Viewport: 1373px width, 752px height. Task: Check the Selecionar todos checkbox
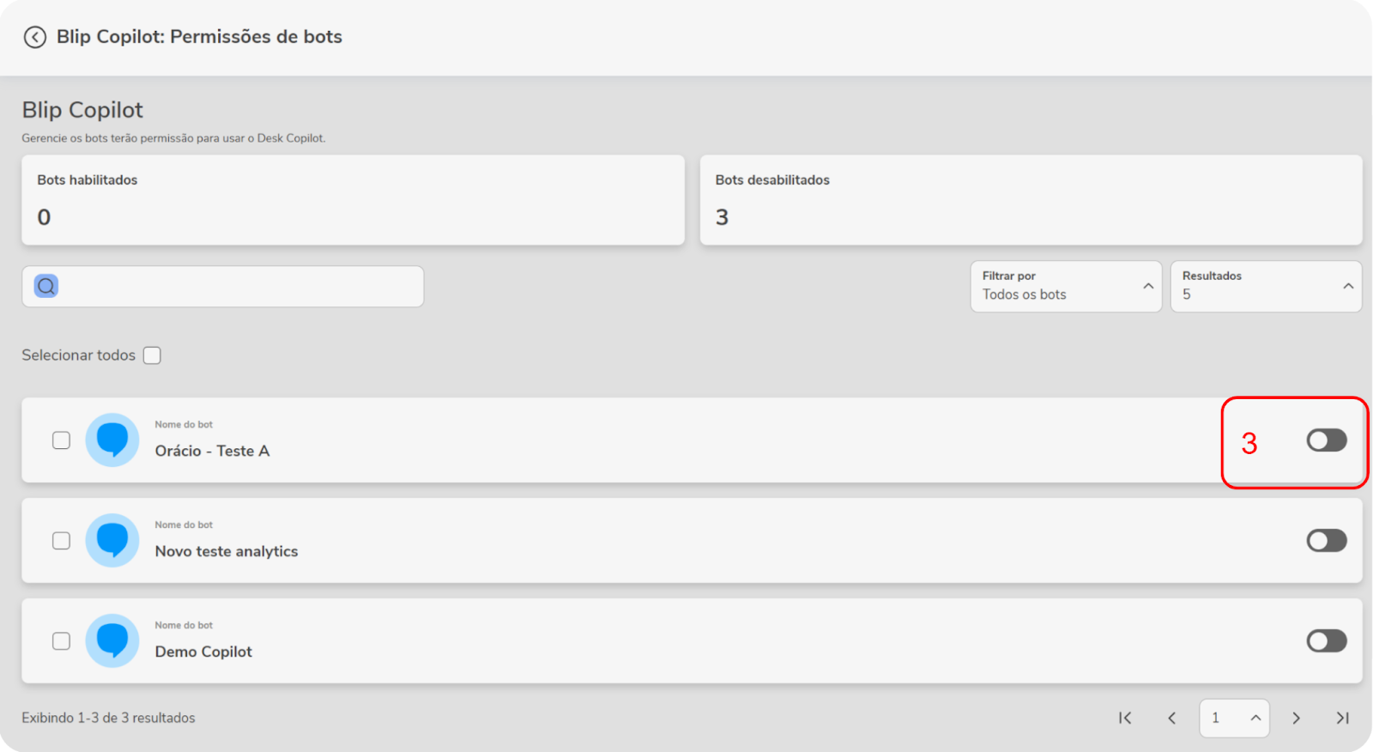coord(152,355)
